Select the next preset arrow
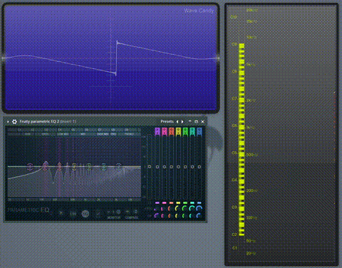The image size is (342, 268). click(x=182, y=122)
